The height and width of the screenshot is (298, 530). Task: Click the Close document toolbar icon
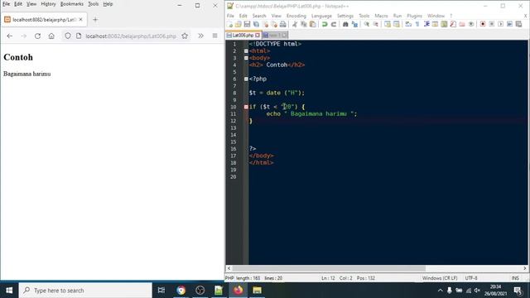pyautogui.click(x=265, y=24)
